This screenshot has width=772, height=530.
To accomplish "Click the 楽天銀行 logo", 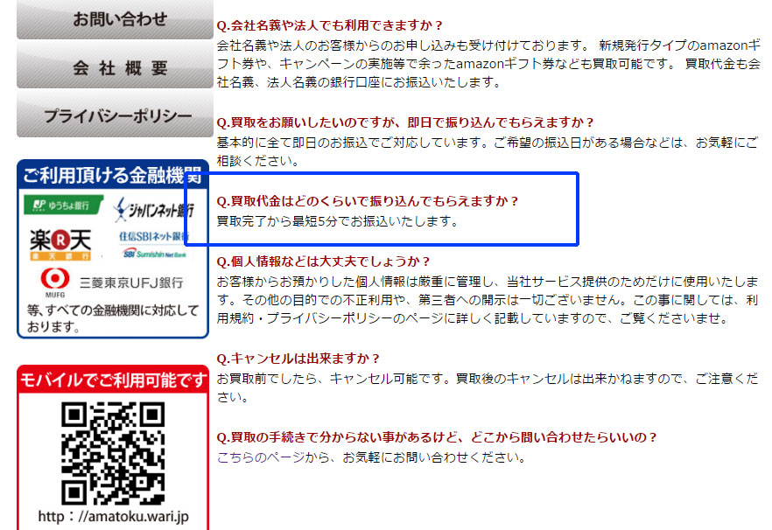I will (60, 245).
